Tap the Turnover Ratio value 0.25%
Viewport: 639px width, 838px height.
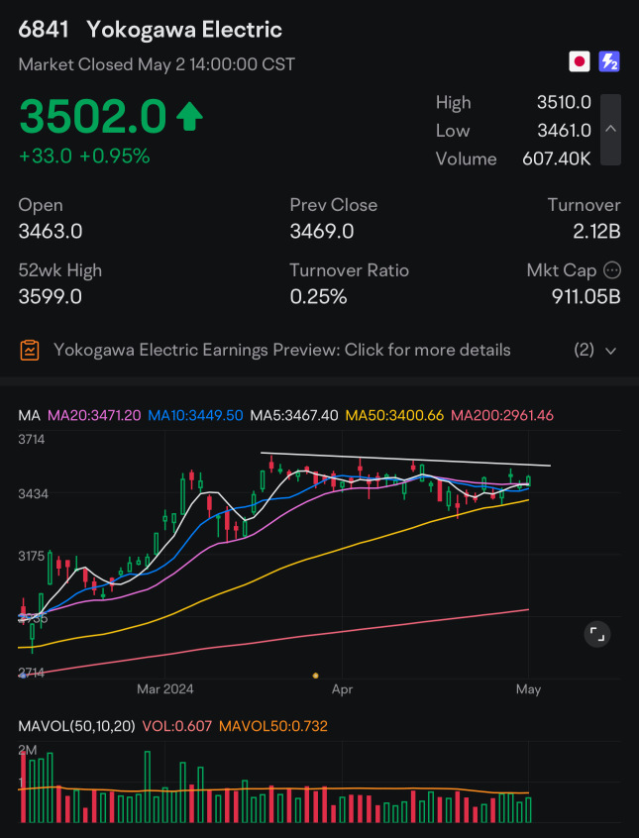[x=319, y=296]
